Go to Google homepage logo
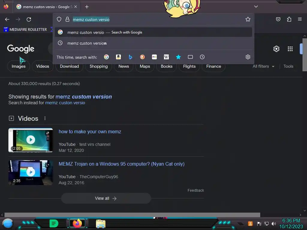Screen dimensions: 307x230 click(x=21, y=49)
